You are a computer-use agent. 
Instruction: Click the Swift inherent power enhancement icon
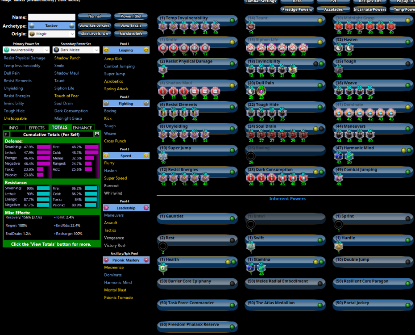(x=251, y=246)
